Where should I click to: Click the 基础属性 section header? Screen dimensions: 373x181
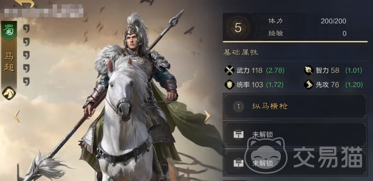(241, 52)
